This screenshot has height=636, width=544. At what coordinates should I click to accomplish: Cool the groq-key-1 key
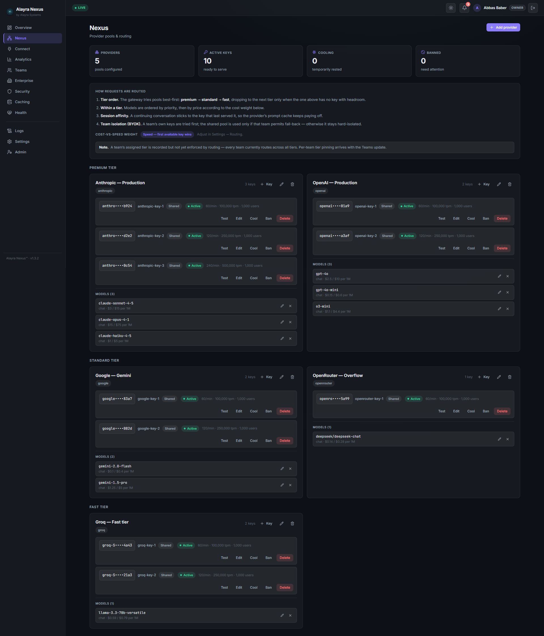(x=253, y=557)
